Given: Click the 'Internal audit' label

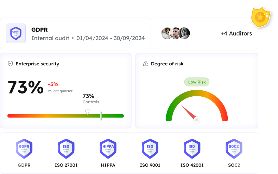Looking at the screenshot, I should [50, 38].
